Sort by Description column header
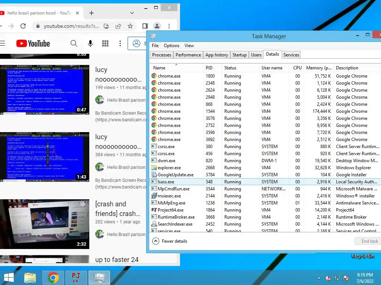Viewport: 381px width, 285px height. 357,68
